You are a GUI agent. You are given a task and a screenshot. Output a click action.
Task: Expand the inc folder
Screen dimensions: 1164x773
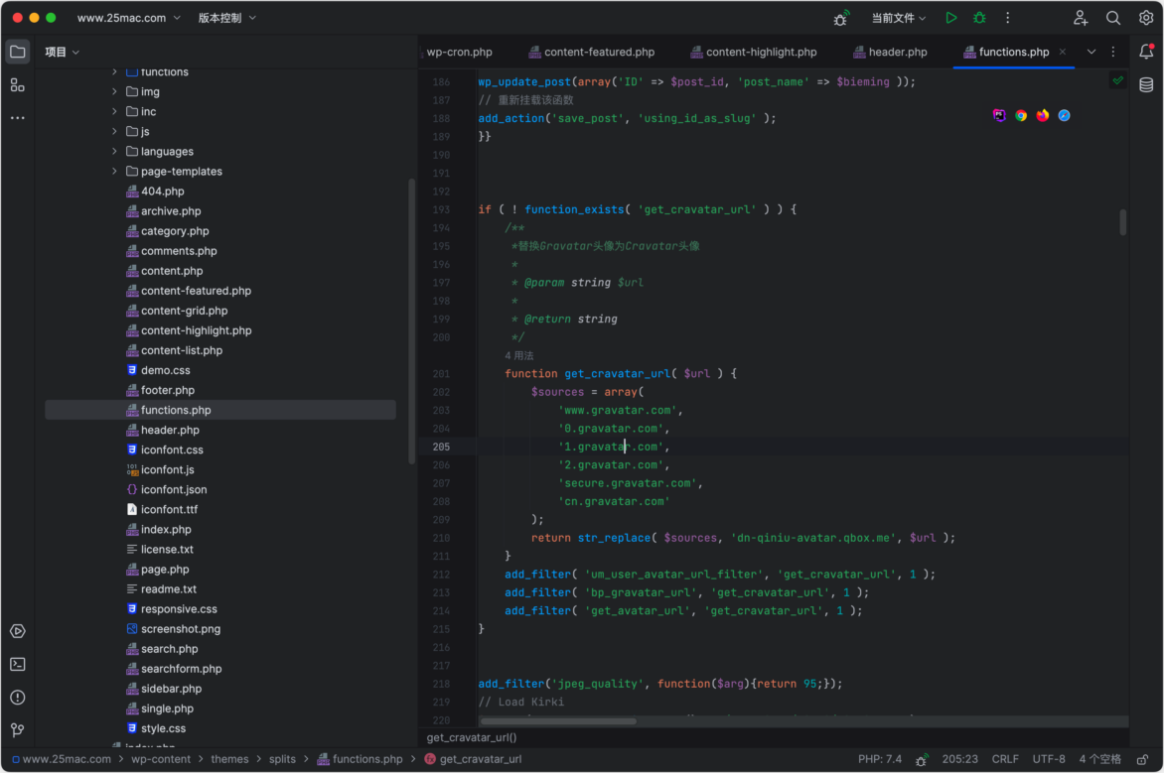point(114,111)
